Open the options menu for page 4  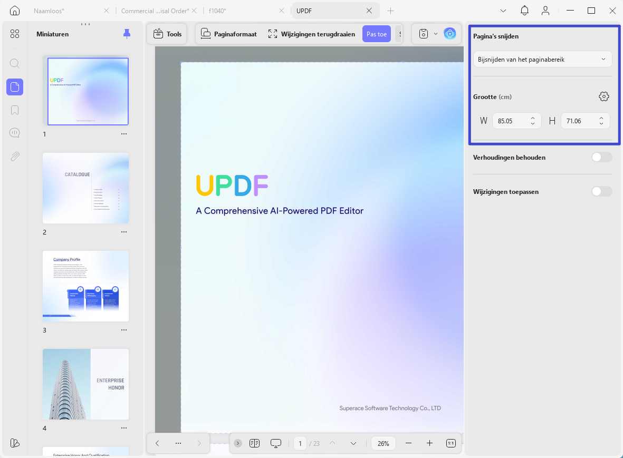click(x=124, y=428)
